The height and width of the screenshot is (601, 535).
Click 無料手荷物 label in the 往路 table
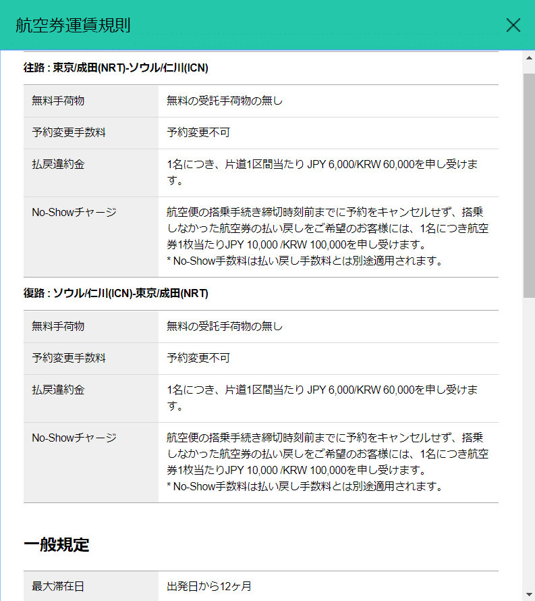(x=58, y=101)
